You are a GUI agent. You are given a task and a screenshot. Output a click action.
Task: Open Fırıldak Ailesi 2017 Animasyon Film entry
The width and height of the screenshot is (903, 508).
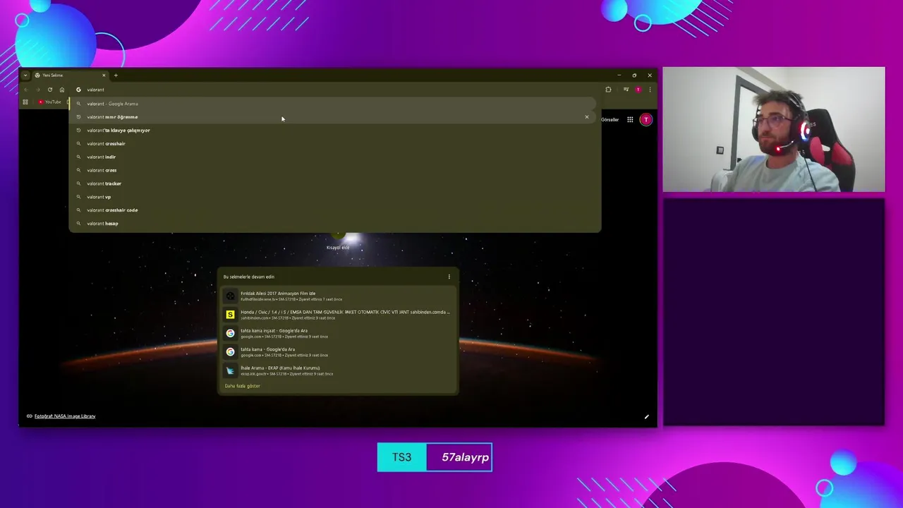(x=338, y=296)
